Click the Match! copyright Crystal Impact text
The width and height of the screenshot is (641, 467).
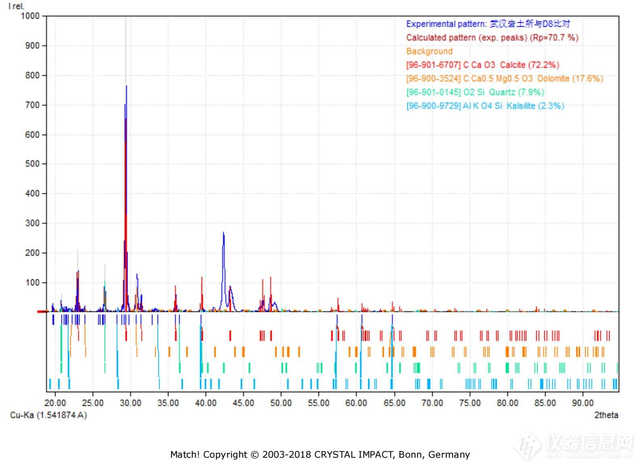click(x=320, y=454)
